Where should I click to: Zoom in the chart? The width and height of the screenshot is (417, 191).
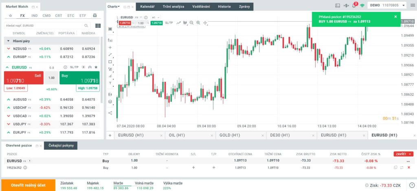(198, 23)
